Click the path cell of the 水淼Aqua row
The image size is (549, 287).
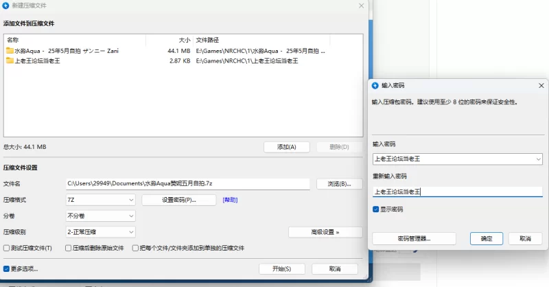261,51
